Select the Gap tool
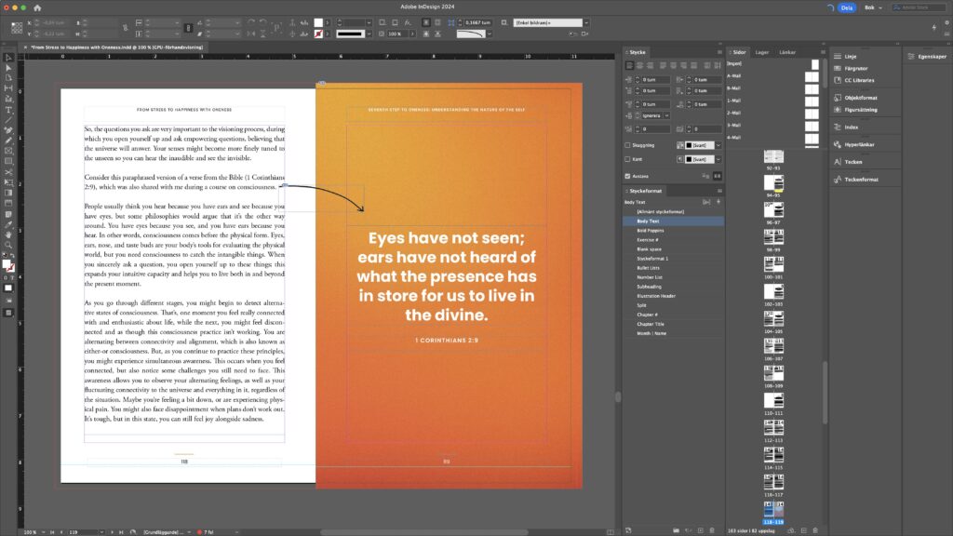Screen dimensions: 953x536 (8, 88)
